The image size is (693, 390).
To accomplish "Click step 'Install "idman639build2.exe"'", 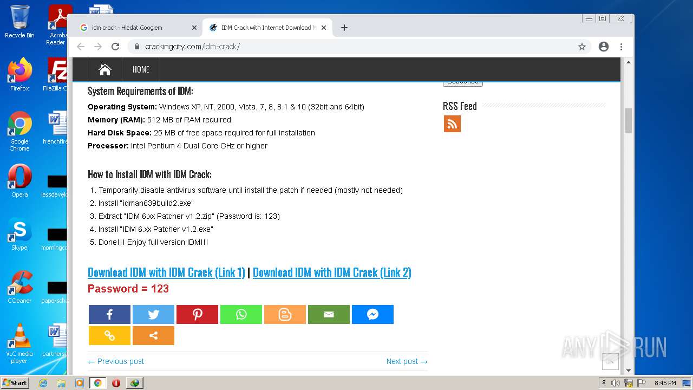I will pos(146,203).
